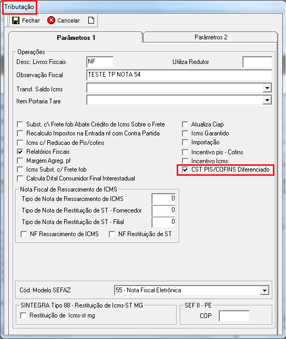This screenshot has width=286, height=339.
Task: Enable Calcula Difal Consumidor Final Interestadual
Action: click(20, 178)
